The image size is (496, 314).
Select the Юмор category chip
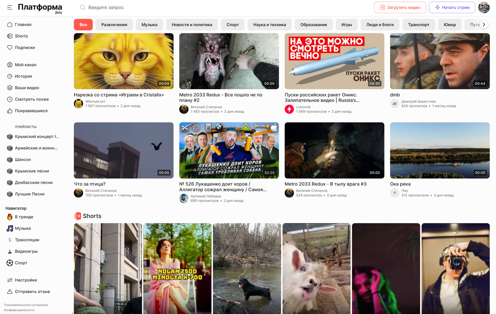(x=450, y=25)
